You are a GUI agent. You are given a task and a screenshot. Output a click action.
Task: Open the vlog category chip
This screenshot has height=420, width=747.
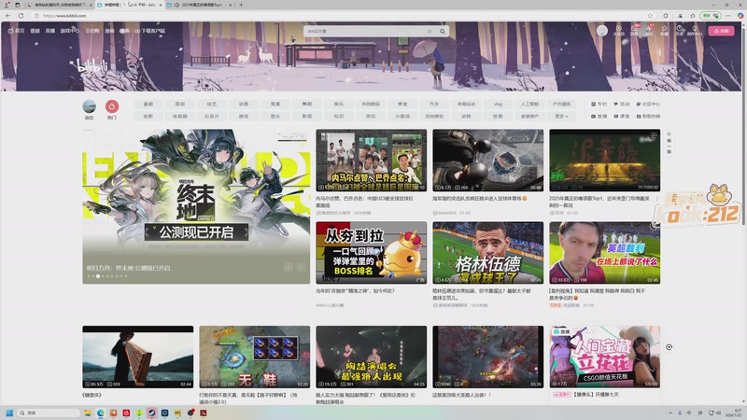click(498, 104)
